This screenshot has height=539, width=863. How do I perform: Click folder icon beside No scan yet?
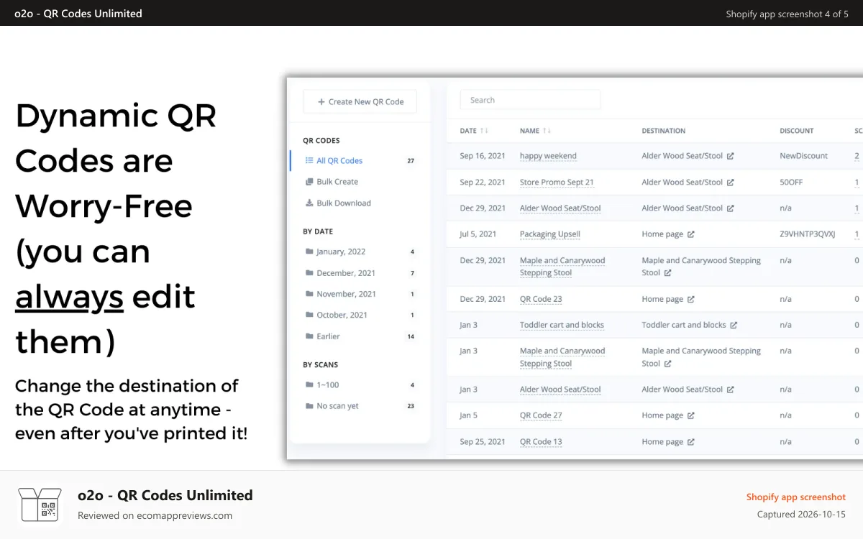[309, 406]
